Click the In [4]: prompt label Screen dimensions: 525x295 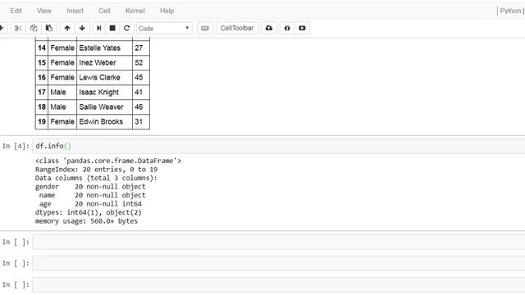16,146
